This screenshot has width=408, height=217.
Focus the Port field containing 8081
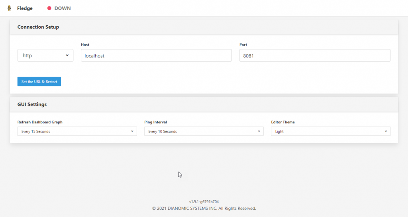315,55
